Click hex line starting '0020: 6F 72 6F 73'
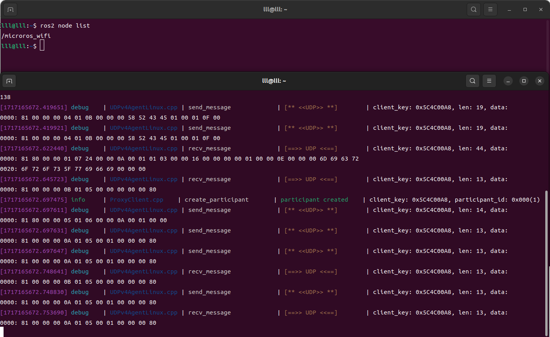The height and width of the screenshot is (337, 550). coord(73,169)
